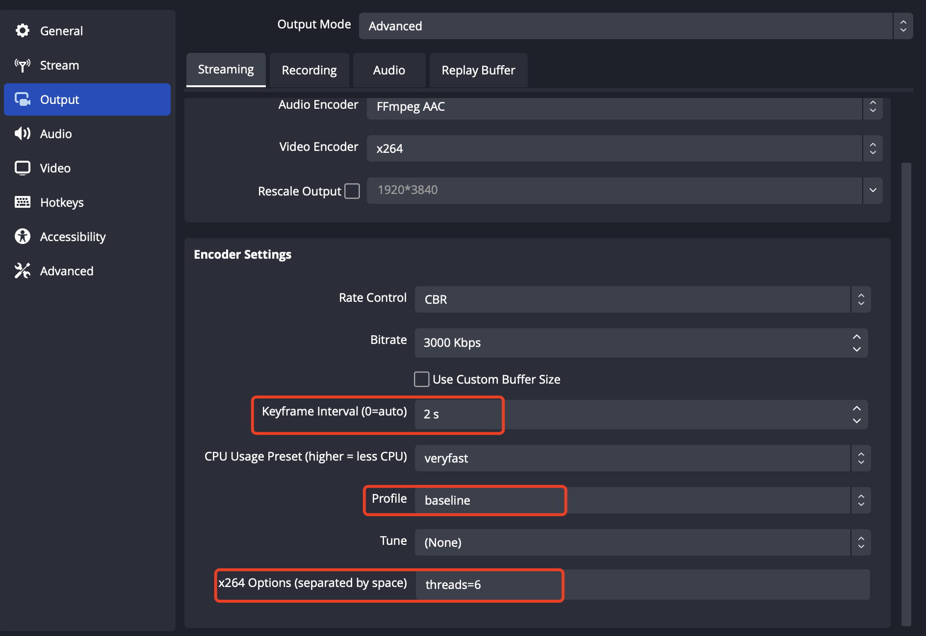
Task: Click the Encoder Settings heading
Action: click(x=242, y=255)
